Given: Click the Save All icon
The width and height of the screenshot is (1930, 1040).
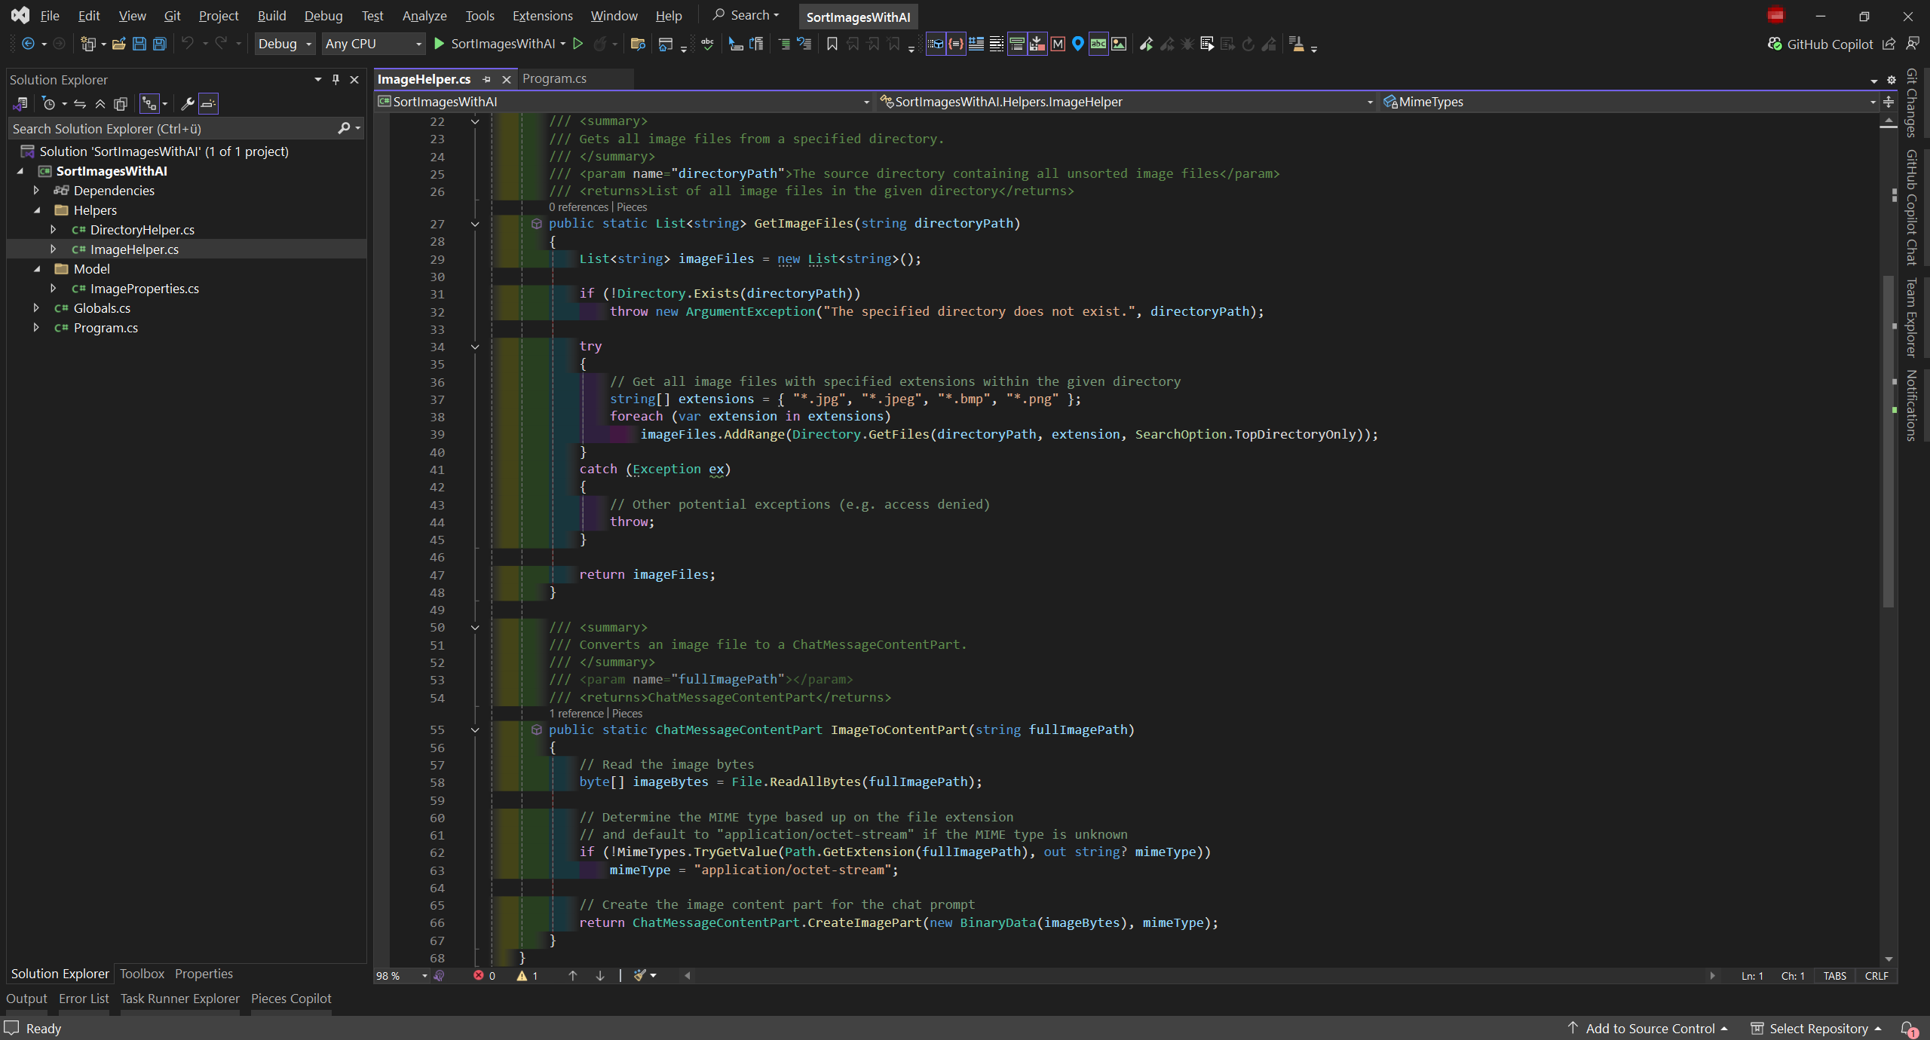Looking at the screenshot, I should [160, 44].
